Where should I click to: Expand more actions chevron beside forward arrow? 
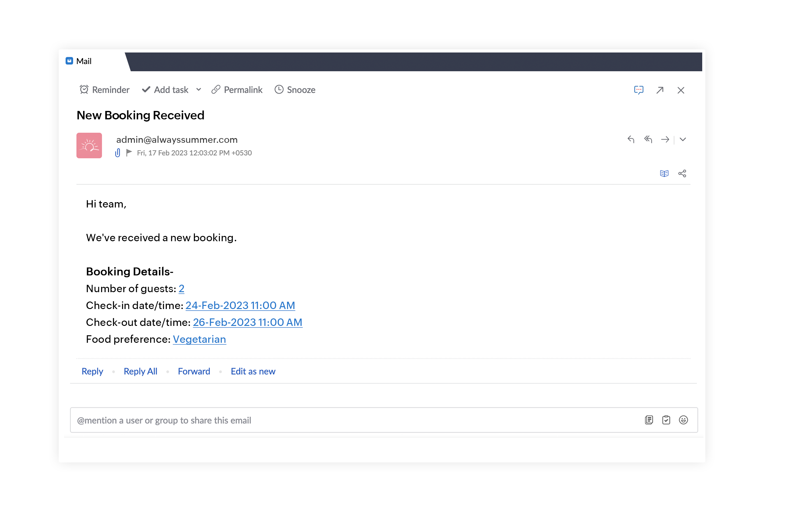pos(683,139)
